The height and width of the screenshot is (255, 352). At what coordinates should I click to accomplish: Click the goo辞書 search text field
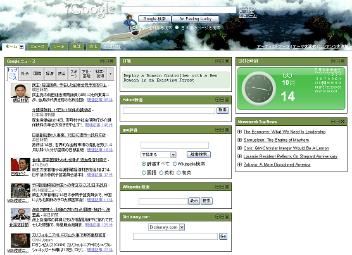[x=175, y=145]
